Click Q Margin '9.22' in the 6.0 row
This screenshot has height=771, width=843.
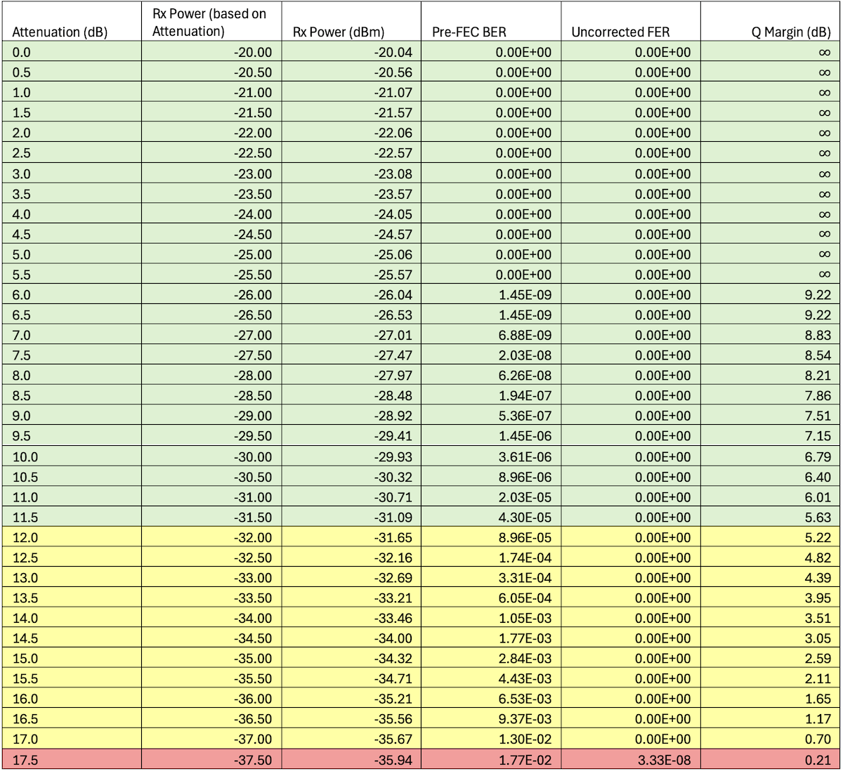(771, 296)
